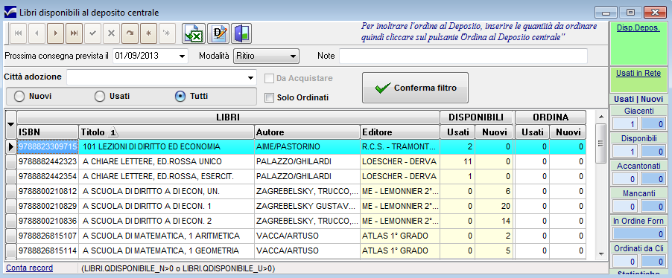Export list to Excel icon
The image size is (672, 278).
(193, 33)
